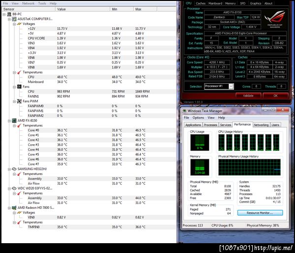Collapse the Fans group
The width and height of the screenshot is (295, 253).
pyautogui.click(x=14, y=87)
